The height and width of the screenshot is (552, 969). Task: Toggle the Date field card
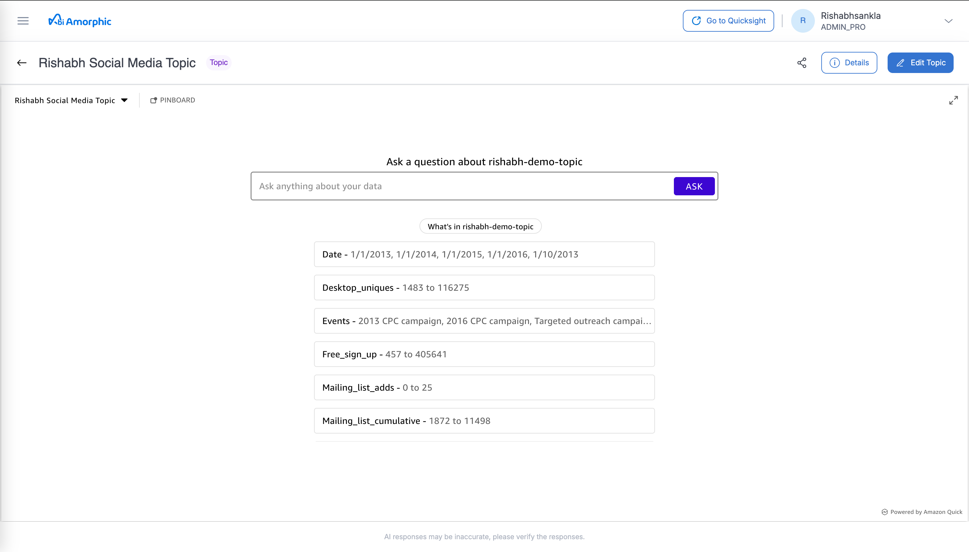click(x=484, y=254)
